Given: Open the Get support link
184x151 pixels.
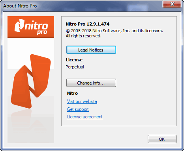Looking at the screenshot, I should tap(78, 109).
